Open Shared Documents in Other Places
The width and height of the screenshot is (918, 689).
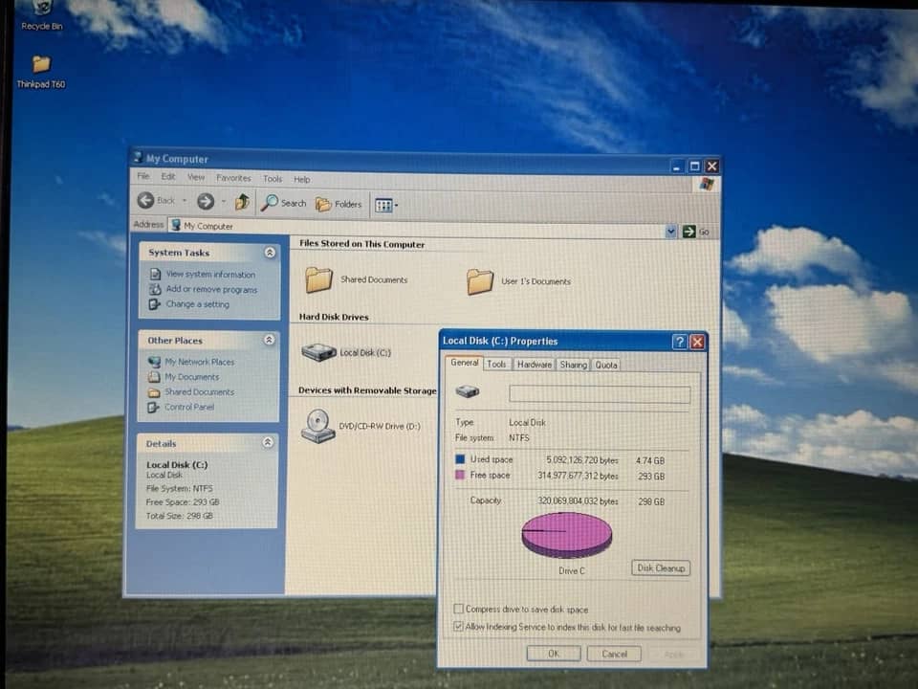point(199,392)
